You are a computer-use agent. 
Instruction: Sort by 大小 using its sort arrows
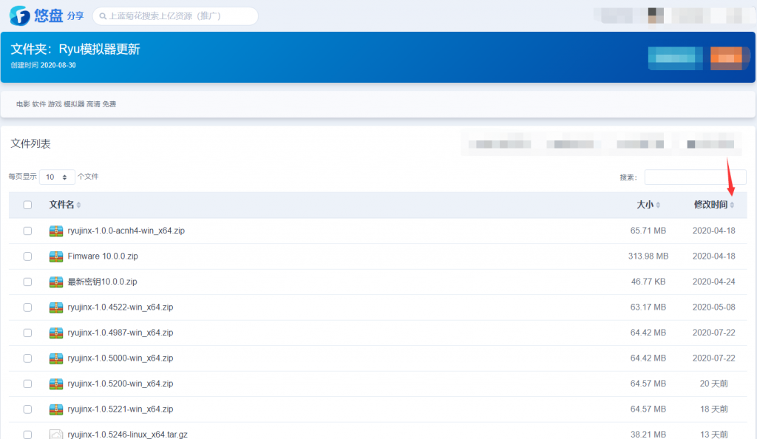click(658, 205)
